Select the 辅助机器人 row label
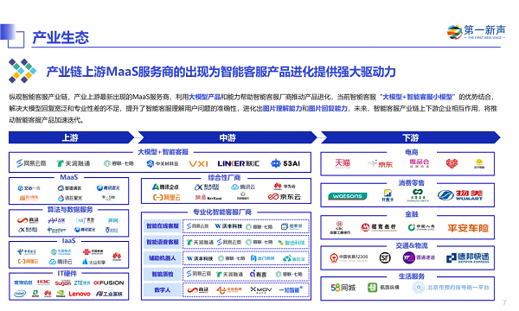 pos(163,258)
